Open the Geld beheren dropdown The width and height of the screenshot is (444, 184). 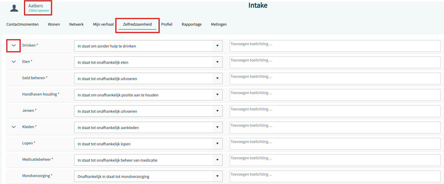coord(148,79)
